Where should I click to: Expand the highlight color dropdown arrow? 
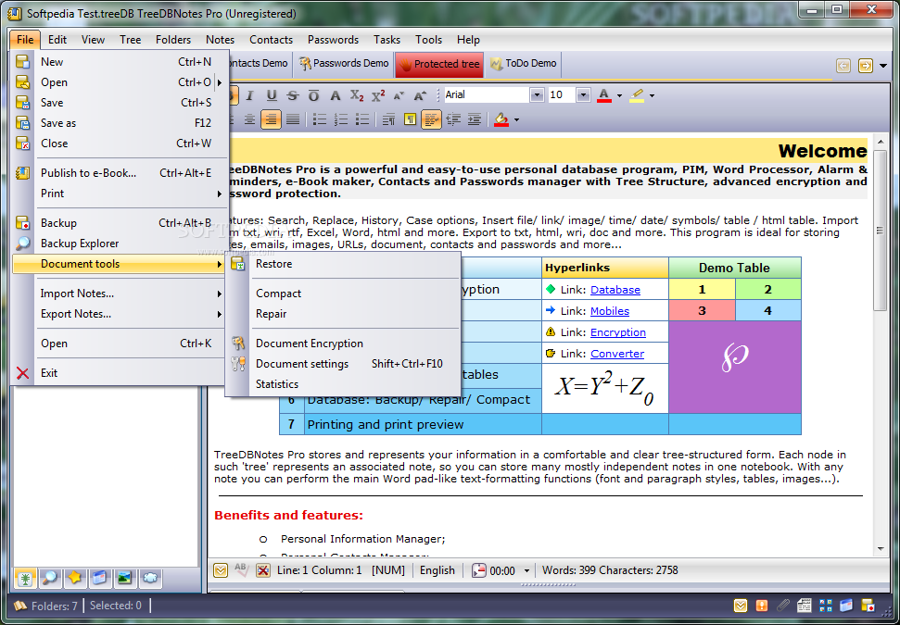tap(652, 95)
